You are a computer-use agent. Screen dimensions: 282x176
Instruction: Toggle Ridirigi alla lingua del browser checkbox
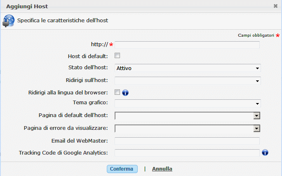pos(117,92)
